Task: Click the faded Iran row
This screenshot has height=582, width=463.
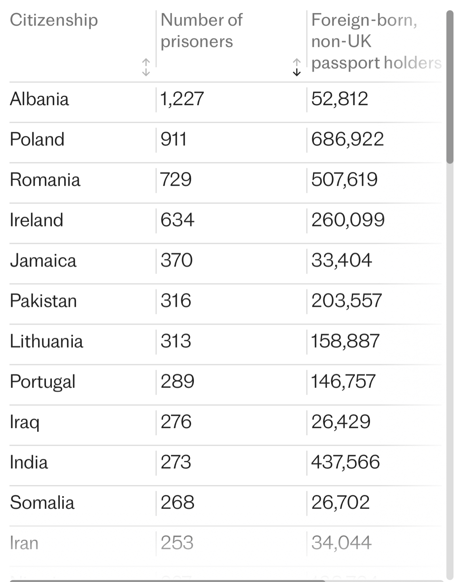Action: 226,543
